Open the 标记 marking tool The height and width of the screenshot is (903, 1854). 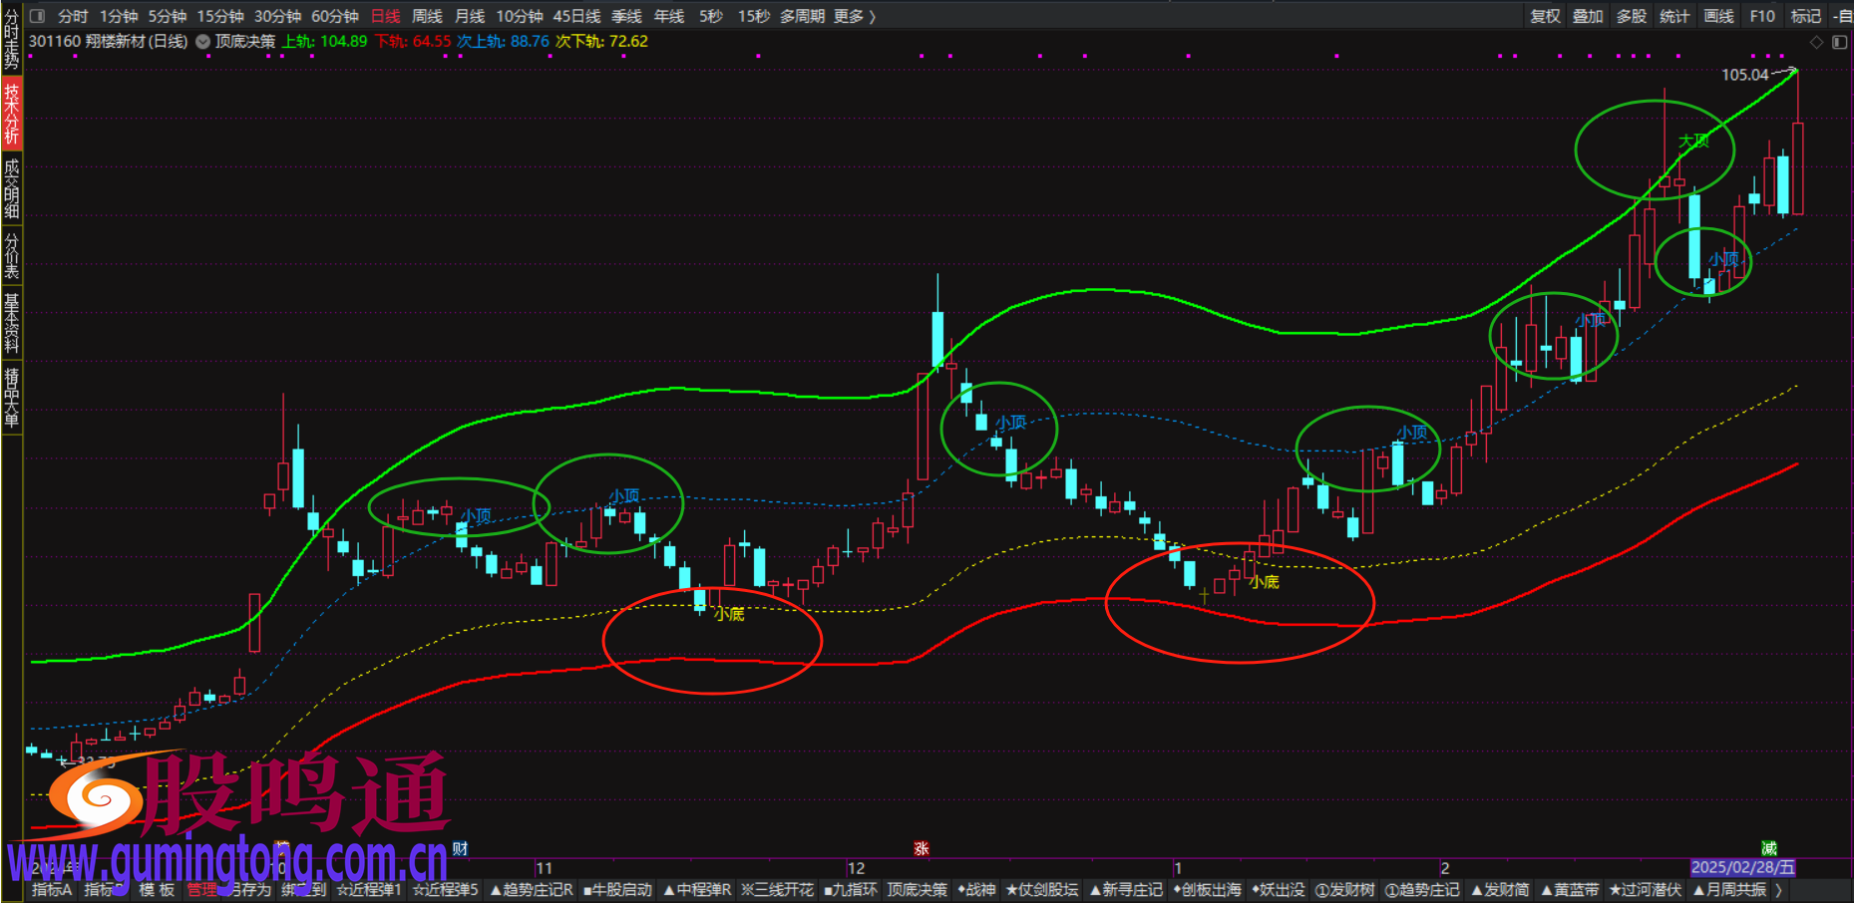1805,16
